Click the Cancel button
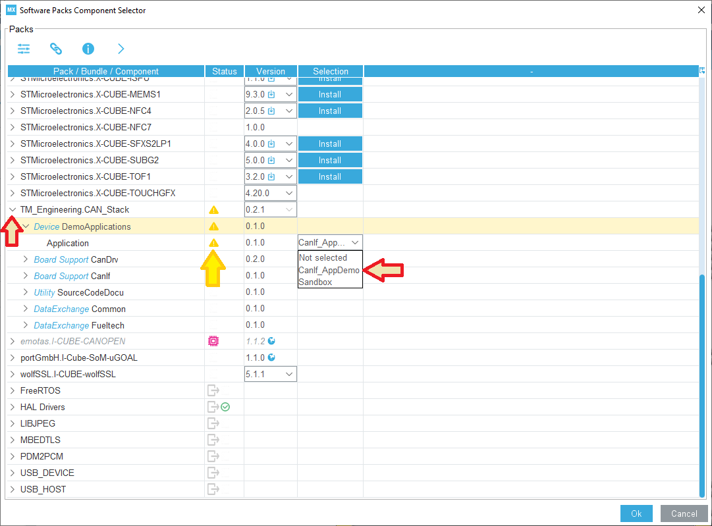 [684, 513]
